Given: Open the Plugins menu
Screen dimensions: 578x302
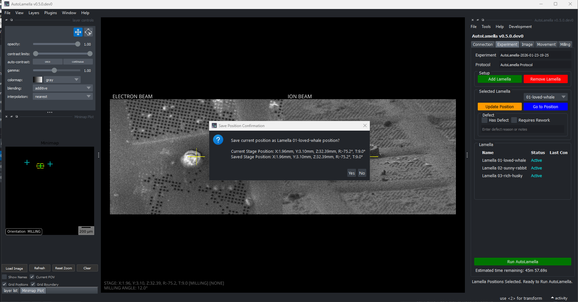Looking at the screenshot, I should coord(50,13).
